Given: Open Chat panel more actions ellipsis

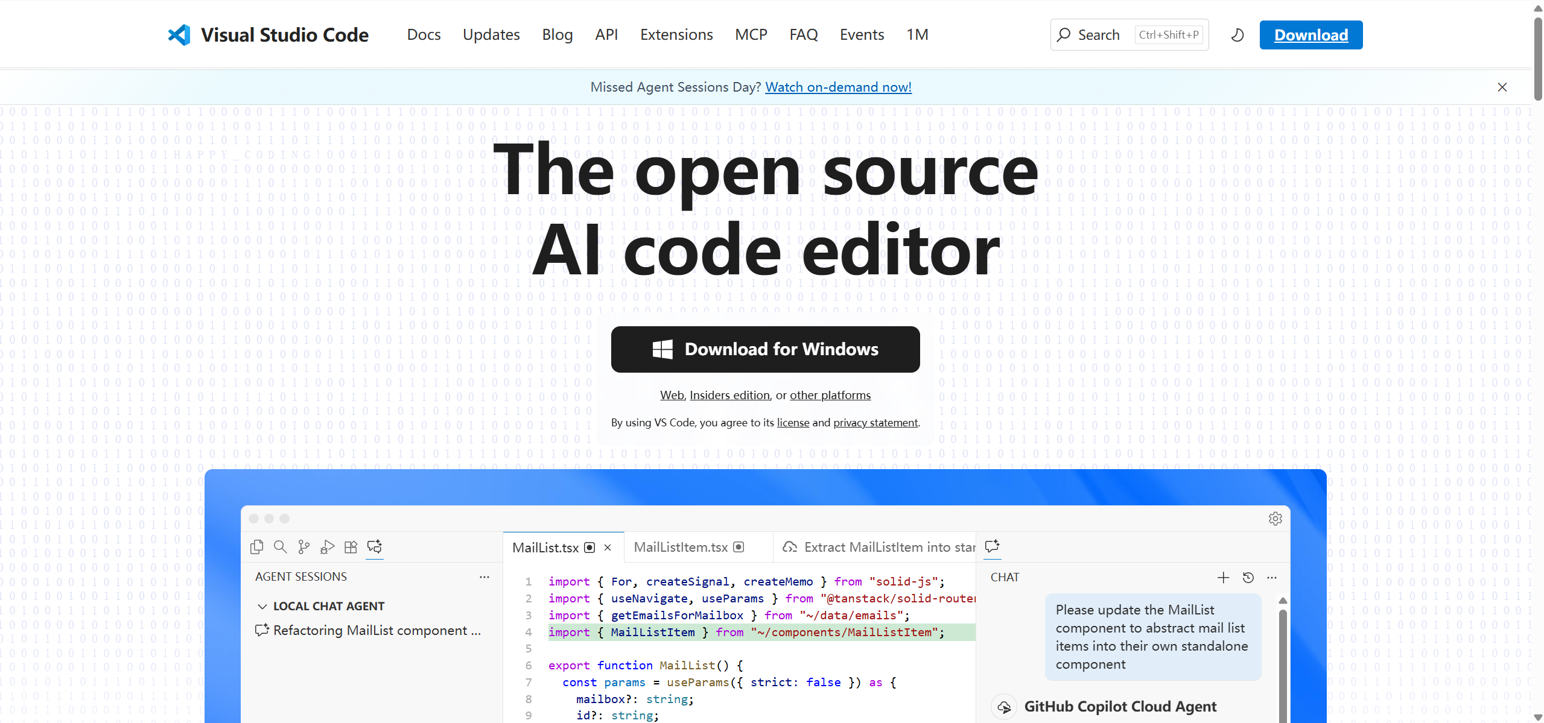Looking at the screenshot, I should click(1272, 578).
